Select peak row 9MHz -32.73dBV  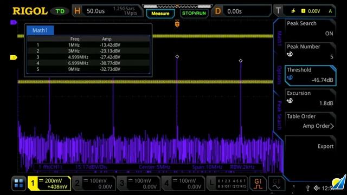(x=88, y=69)
